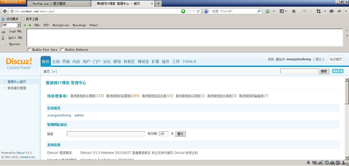
Task: Focus the admin search input field
Action: [x=299, y=71]
